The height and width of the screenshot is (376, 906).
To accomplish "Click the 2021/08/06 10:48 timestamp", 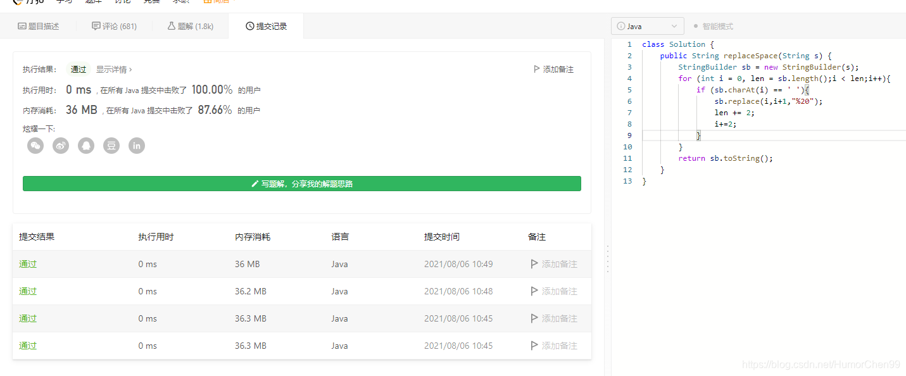I will (458, 291).
